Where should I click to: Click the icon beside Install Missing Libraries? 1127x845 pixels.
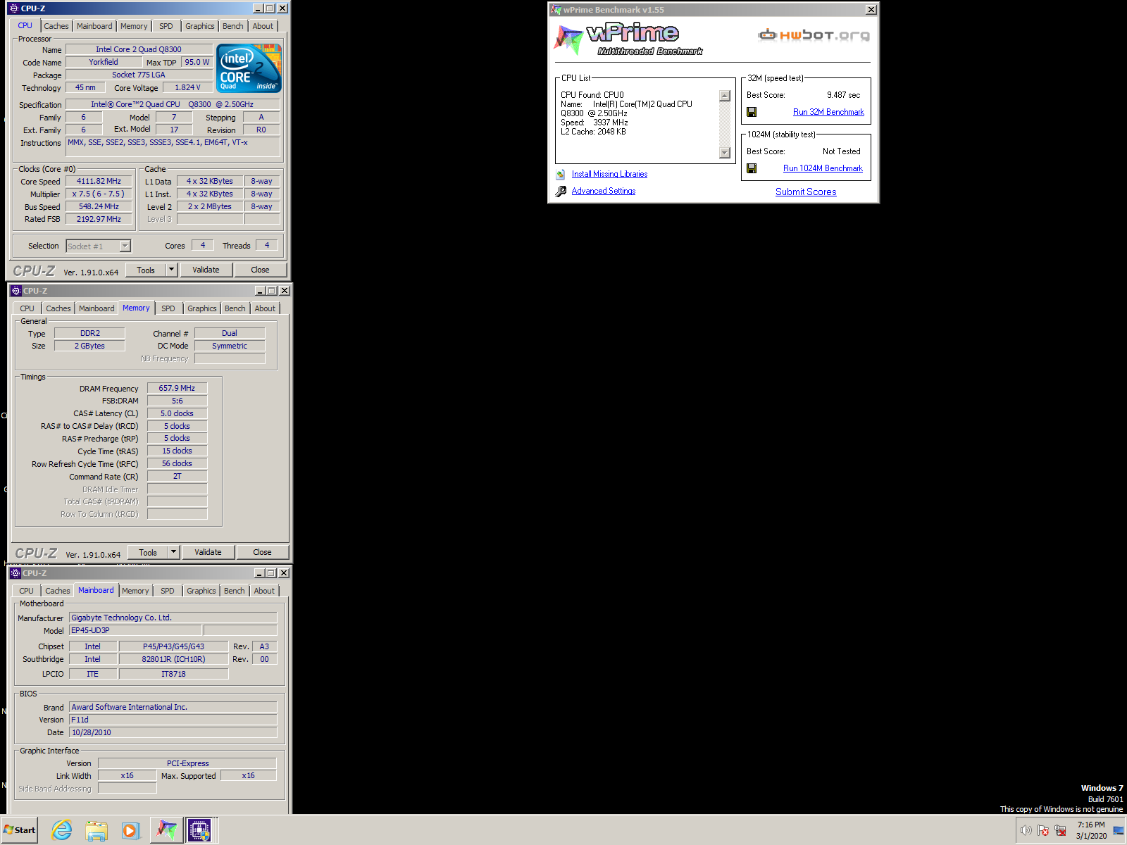point(560,174)
